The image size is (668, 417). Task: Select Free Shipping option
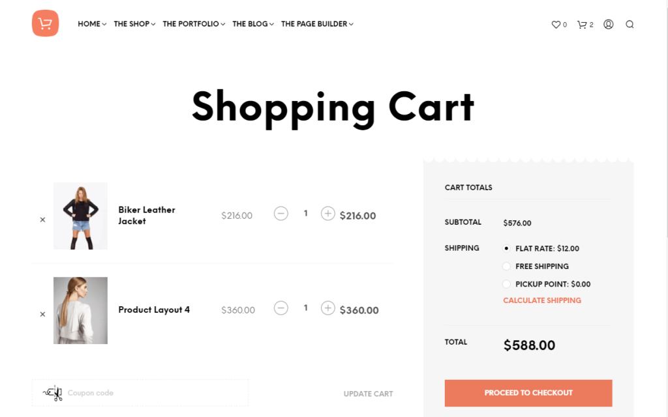point(506,266)
